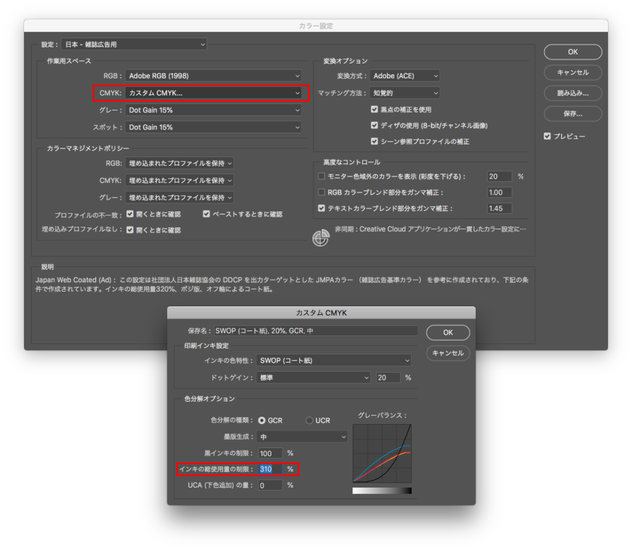Open the グレー Dot Gain 15% dropdown
632x551 pixels.
(x=213, y=110)
